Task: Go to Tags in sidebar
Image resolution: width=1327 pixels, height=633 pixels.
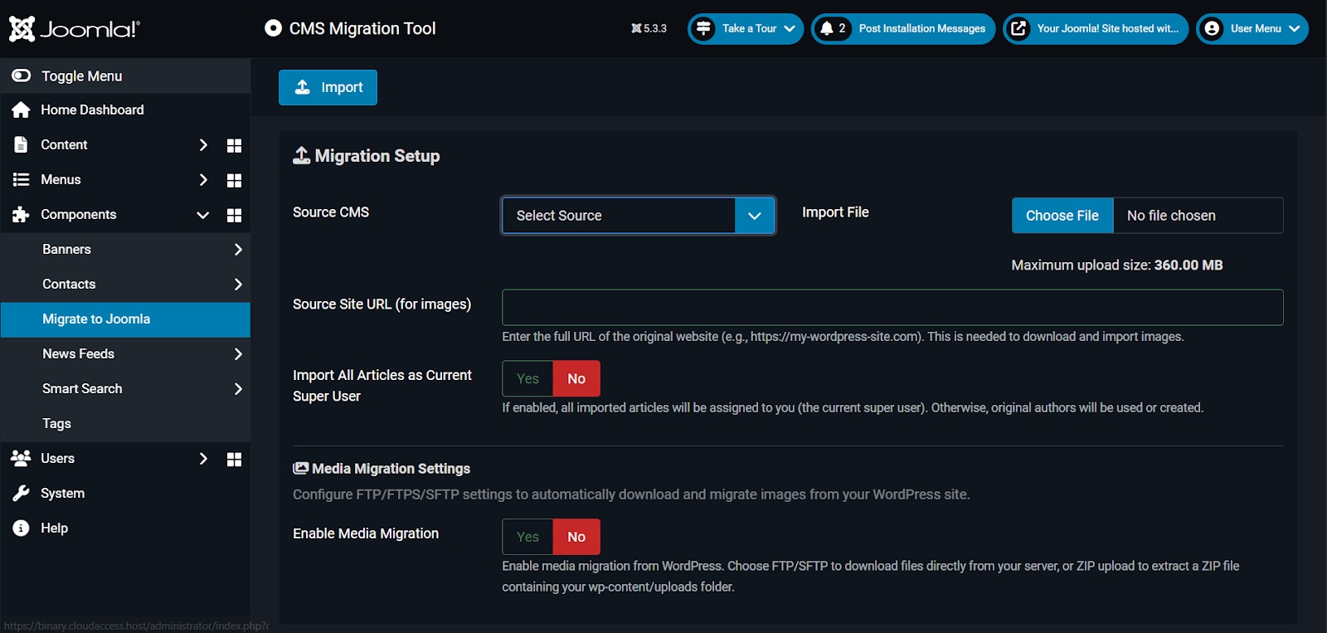Action: click(x=56, y=424)
